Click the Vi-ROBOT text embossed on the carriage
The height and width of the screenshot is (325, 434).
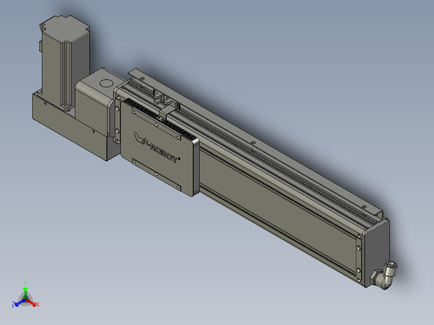(x=157, y=148)
